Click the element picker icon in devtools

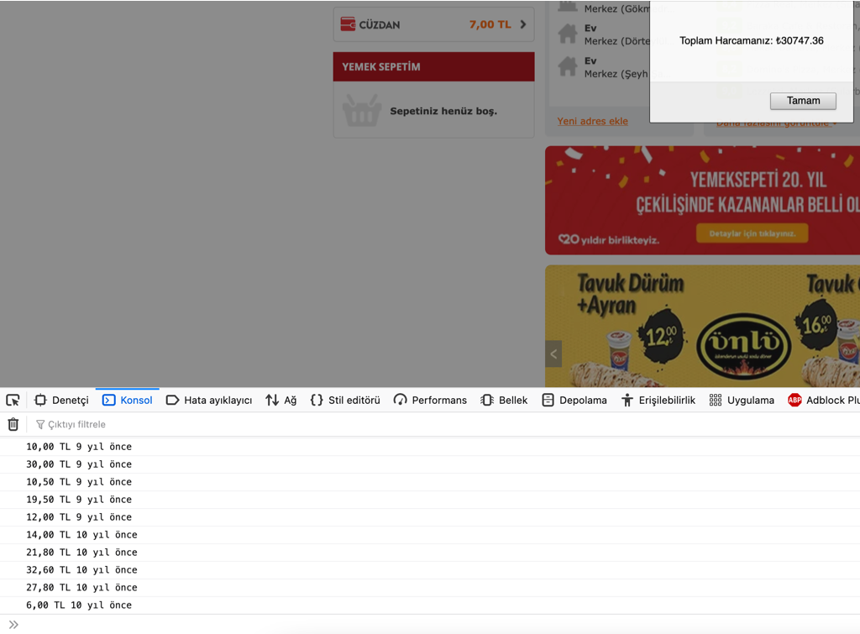(13, 401)
